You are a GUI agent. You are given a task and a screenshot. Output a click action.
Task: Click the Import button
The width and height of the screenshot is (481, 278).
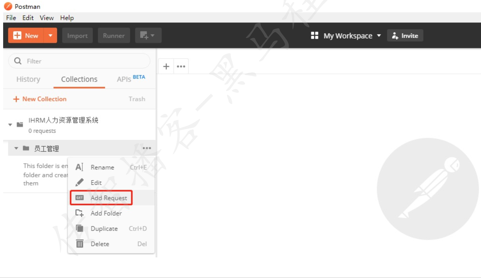[77, 35]
